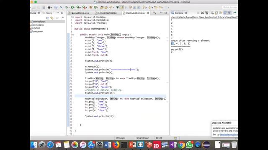268x150 pixels.
Task: Click the Eclipse icon in the Dock
Action: [206, 145]
